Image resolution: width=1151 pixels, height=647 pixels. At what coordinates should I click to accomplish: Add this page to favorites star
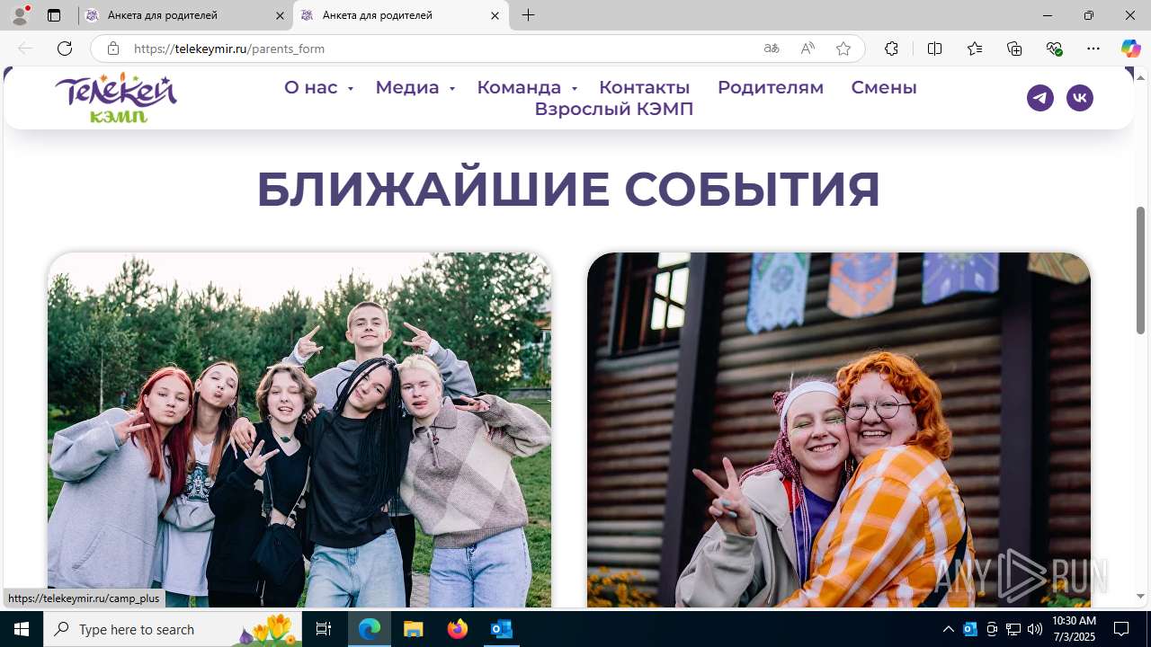(x=843, y=49)
